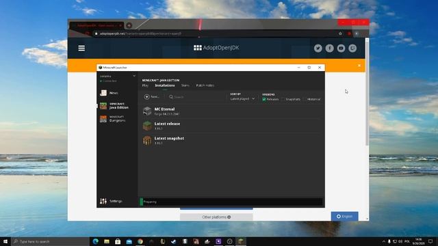Image resolution: width=438 pixels, height=246 pixels.
Task: Click the AdoptOpenJDK logo
Action: [216, 48]
